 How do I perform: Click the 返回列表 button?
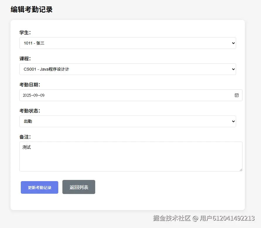click(79, 187)
